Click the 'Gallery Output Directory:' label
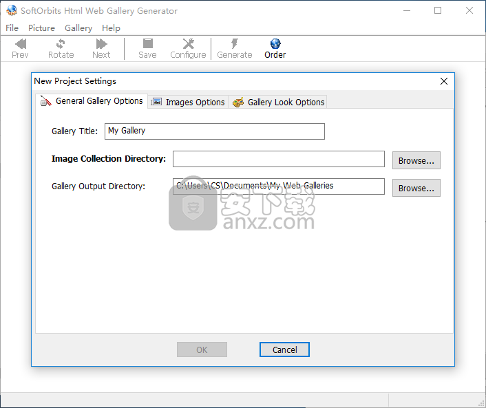 (98, 186)
